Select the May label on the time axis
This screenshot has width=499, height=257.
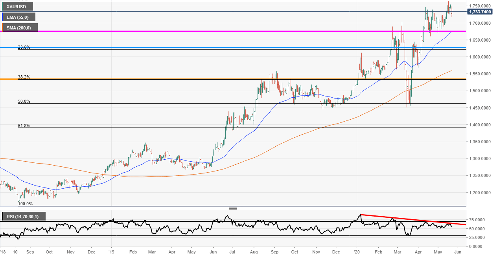click(438, 253)
